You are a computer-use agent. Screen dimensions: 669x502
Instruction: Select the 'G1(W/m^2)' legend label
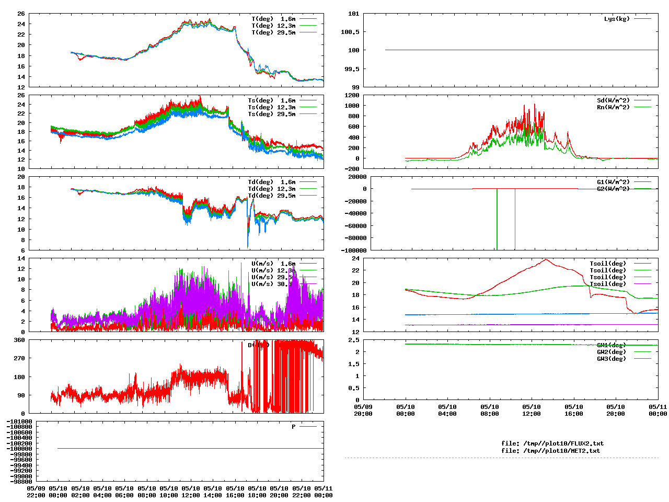(x=614, y=182)
